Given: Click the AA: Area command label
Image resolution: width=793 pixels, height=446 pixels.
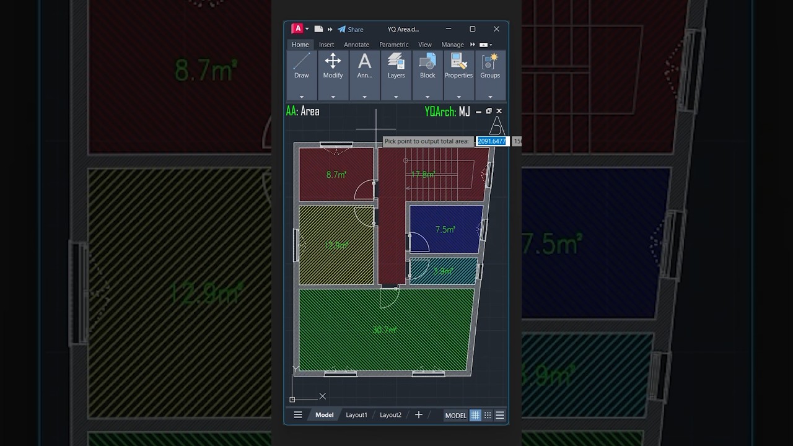Looking at the screenshot, I should click(x=303, y=111).
